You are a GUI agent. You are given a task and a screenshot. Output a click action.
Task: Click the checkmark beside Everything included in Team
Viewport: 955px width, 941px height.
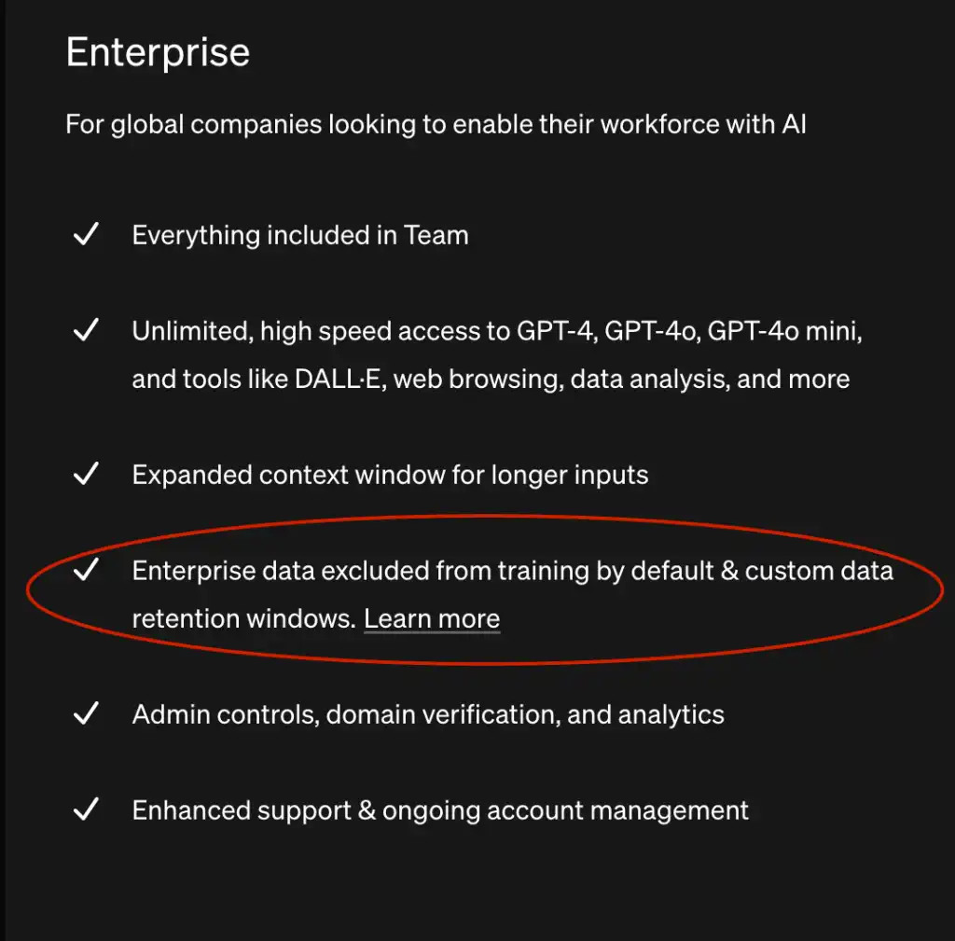(x=86, y=235)
